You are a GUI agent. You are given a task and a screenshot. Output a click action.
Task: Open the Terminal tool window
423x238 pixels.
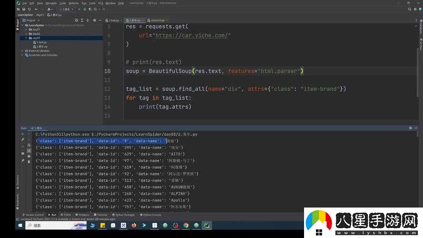(x=101, y=215)
